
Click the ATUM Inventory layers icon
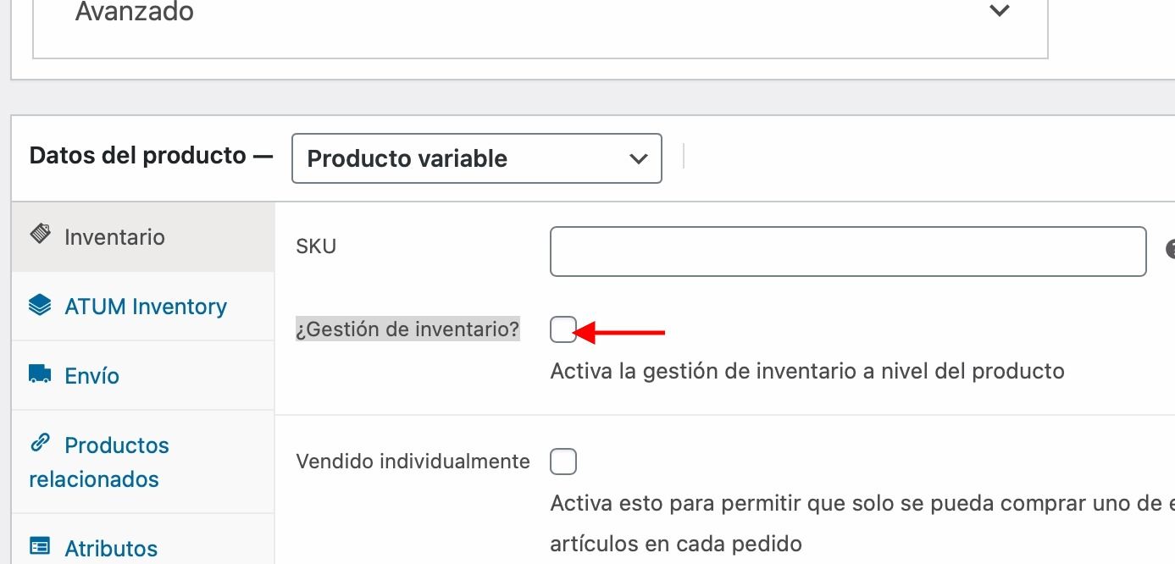[x=40, y=305]
